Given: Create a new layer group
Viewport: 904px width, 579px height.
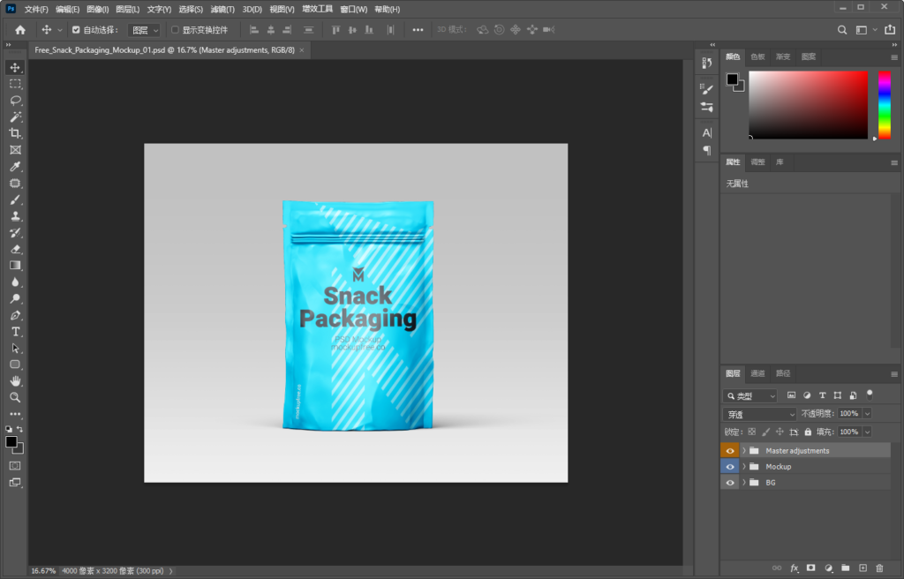Looking at the screenshot, I should pyautogui.click(x=845, y=568).
